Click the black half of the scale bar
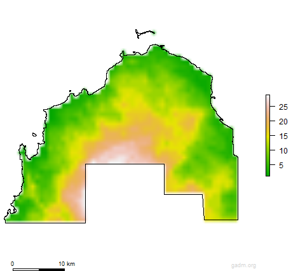The image size is (305, 271). (51, 270)
